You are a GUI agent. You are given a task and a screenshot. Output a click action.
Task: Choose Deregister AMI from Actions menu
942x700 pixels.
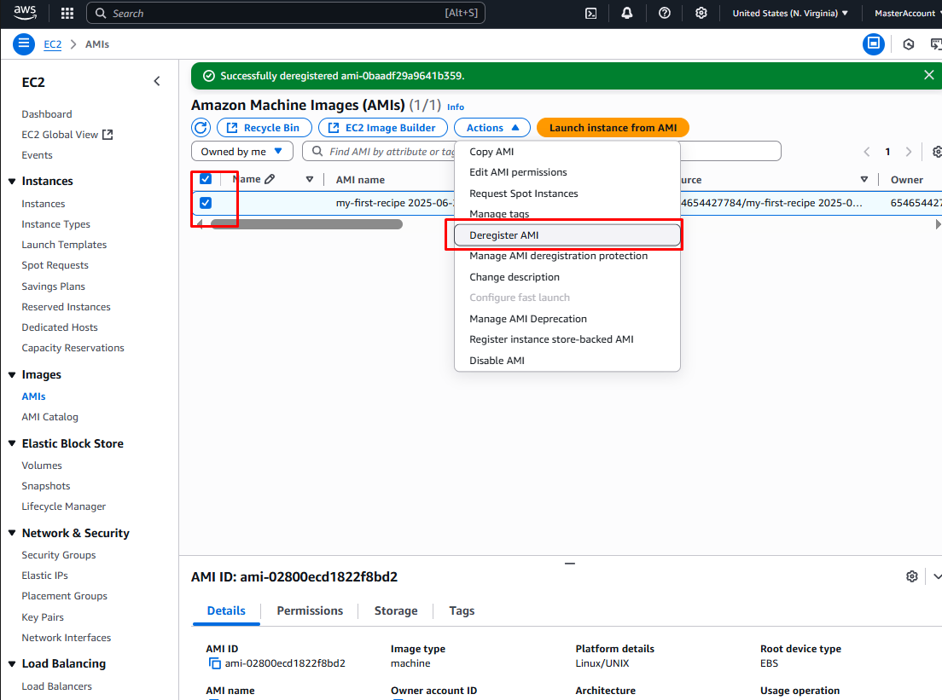point(504,235)
